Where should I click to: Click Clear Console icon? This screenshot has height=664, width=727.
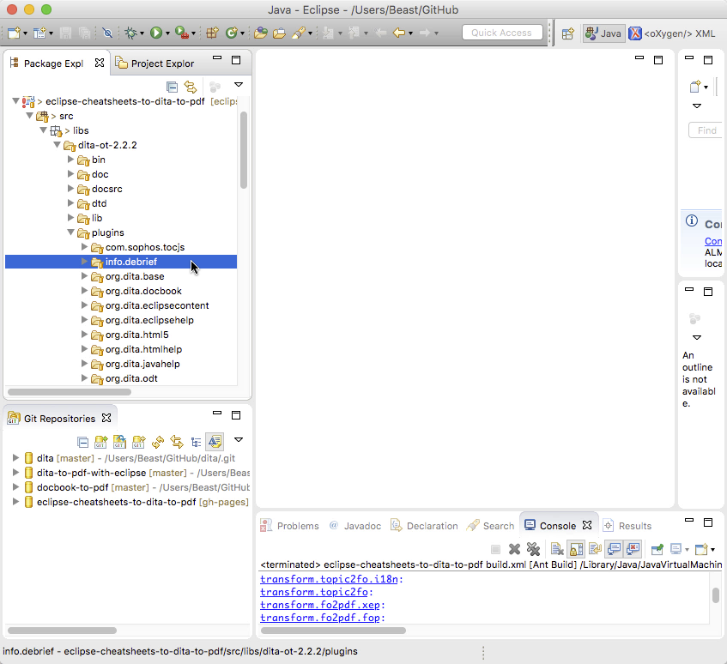coord(557,550)
